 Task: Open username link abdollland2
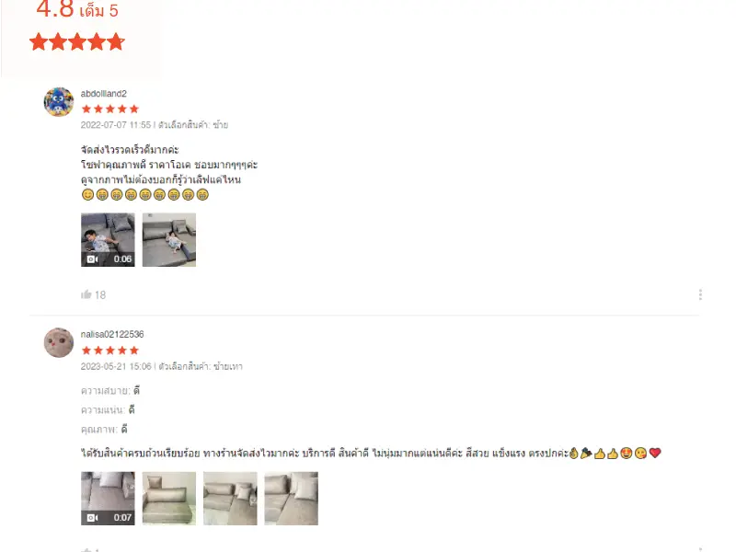[104, 94]
